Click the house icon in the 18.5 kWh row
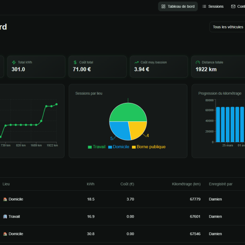Viewport: 245px width, 245px height. [5, 199]
